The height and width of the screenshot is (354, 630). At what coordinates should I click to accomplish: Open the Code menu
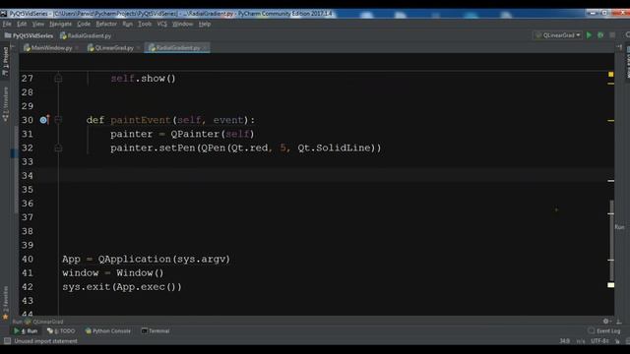(84, 24)
